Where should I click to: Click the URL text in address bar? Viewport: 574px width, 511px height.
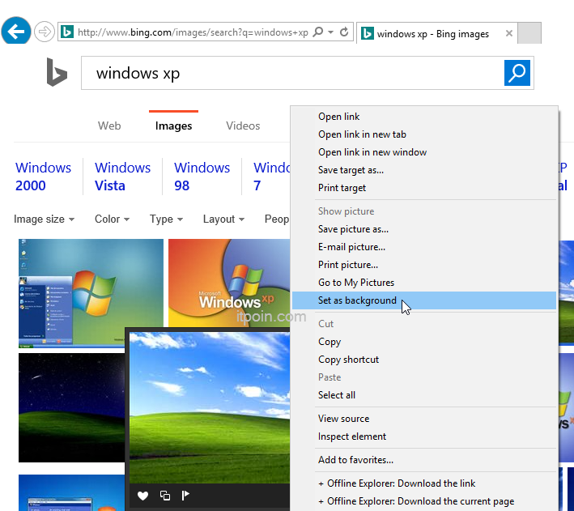point(193,32)
